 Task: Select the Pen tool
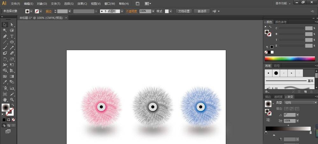(5, 36)
